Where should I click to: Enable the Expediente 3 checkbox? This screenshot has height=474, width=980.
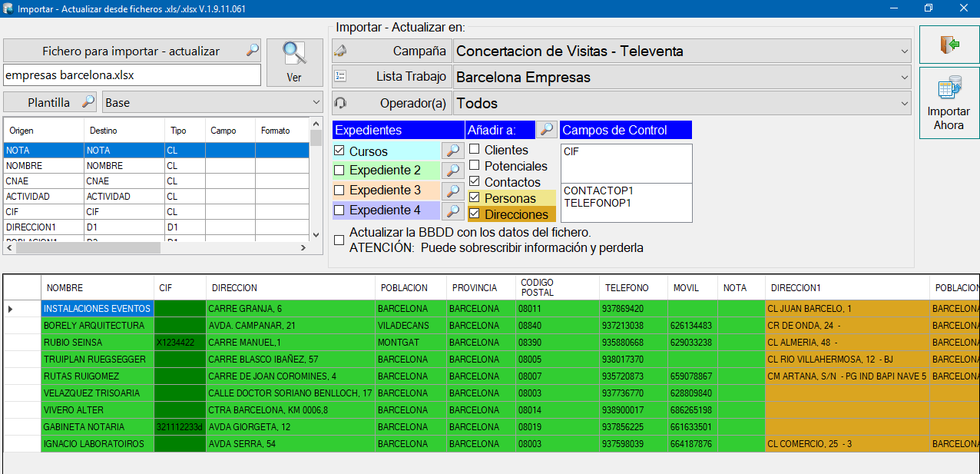[339, 191]
